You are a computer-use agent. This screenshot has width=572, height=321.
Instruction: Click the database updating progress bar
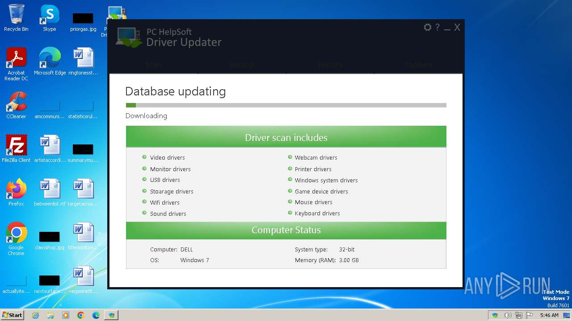click(286, 105)
